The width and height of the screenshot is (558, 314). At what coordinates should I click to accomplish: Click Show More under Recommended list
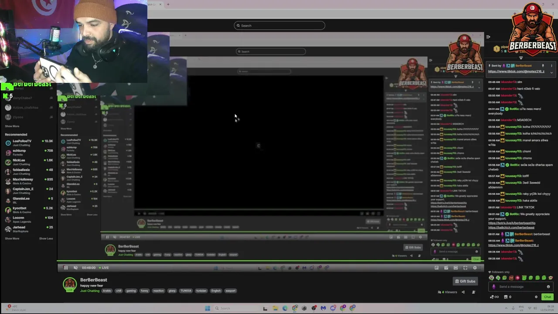[12, 239]
